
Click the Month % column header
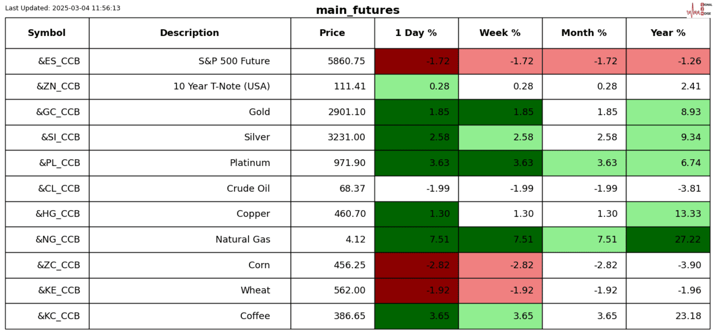pos(584,33)
